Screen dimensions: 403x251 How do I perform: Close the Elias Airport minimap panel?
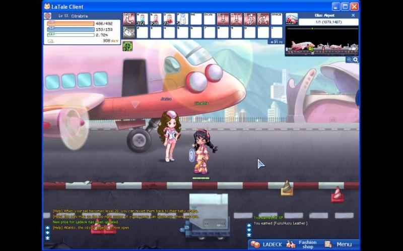tap(353, 15)
